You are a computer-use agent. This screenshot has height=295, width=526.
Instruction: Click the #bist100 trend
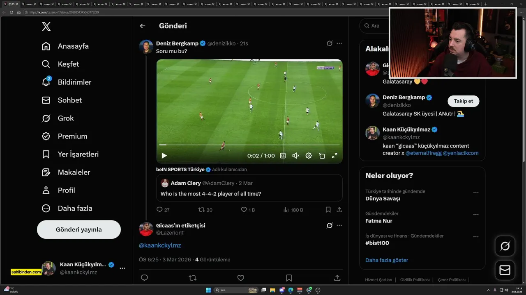[x=377, y=243]
